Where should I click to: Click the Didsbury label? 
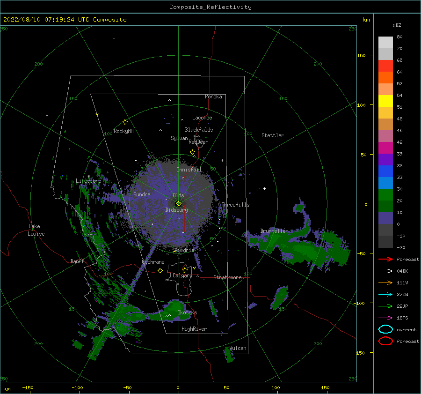click(177, 210)
